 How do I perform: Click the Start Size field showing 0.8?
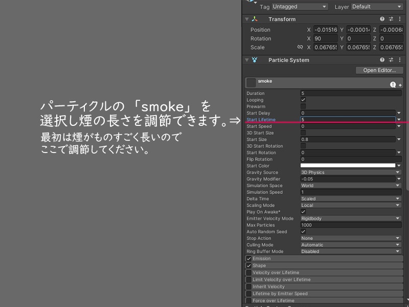tap(348, 139)
